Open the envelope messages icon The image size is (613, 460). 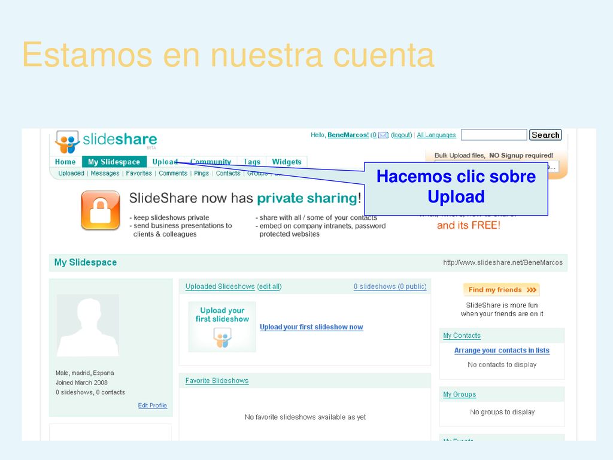click(x=383, y=135)
